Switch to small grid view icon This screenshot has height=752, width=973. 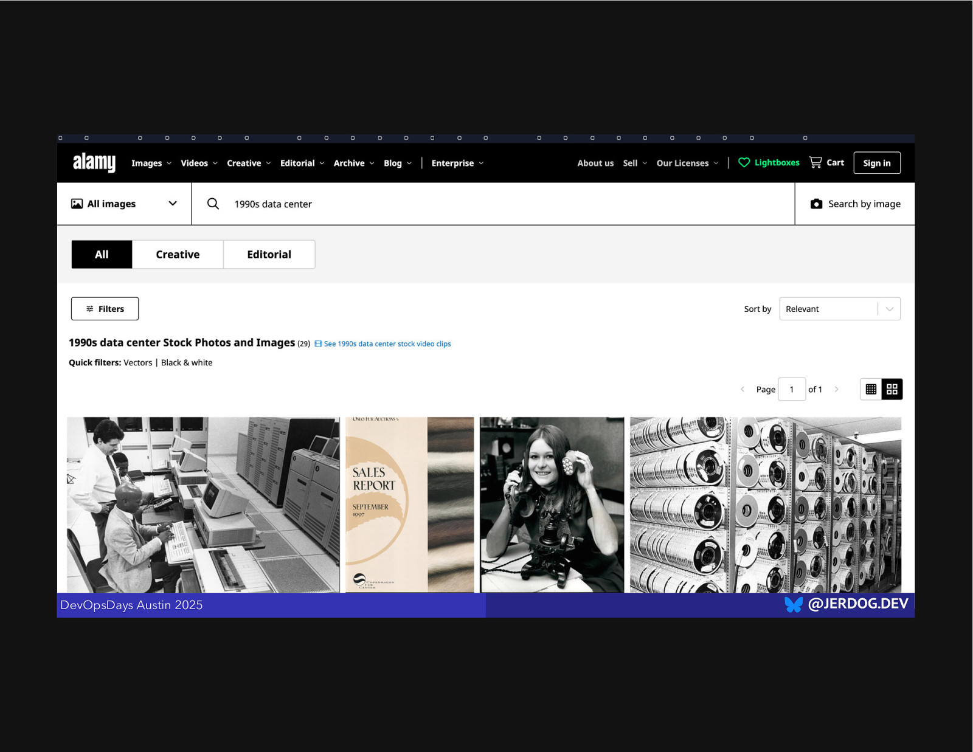click(871, 389)
